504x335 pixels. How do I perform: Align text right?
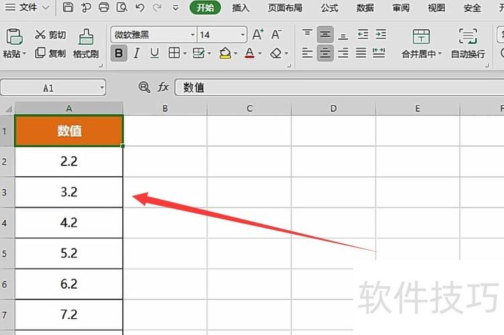coord(343,53)
